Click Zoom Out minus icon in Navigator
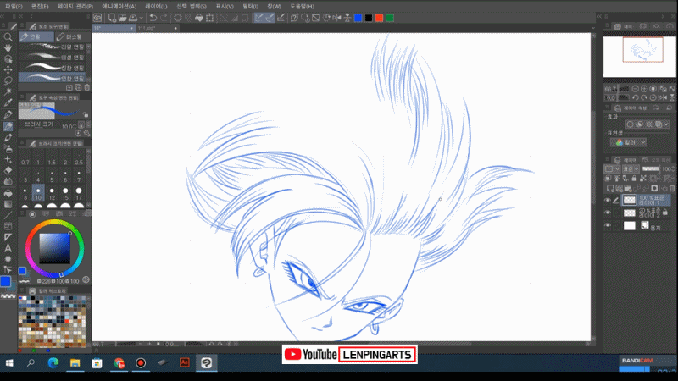678x381 pixels. pos(635,89)
